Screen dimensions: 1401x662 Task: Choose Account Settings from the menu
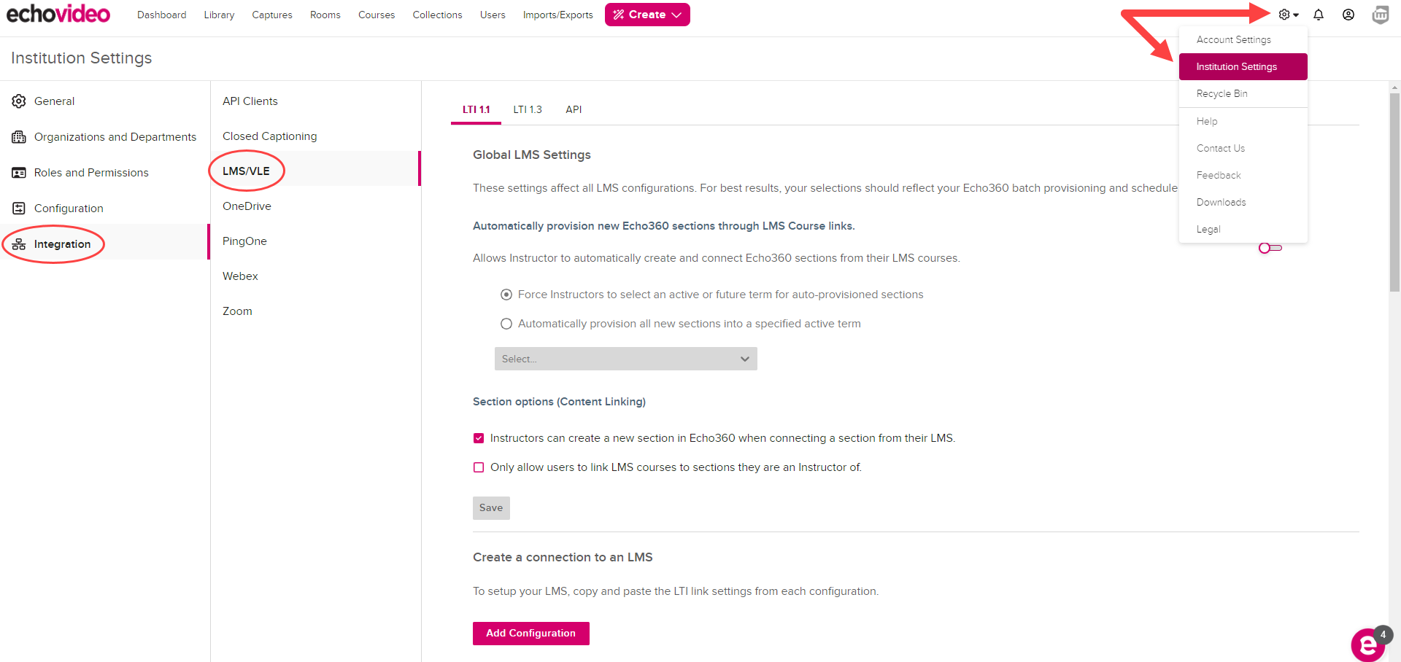pyautogui.click(x=1243, y=39)
